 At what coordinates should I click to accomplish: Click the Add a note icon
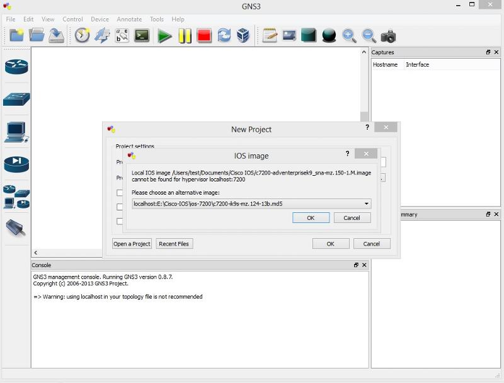point(270,35)
